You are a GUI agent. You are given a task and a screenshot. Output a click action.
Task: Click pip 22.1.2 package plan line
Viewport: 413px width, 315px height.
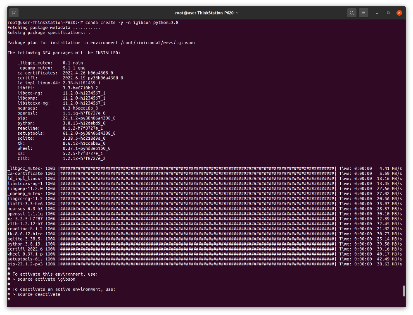click(66, 118)
